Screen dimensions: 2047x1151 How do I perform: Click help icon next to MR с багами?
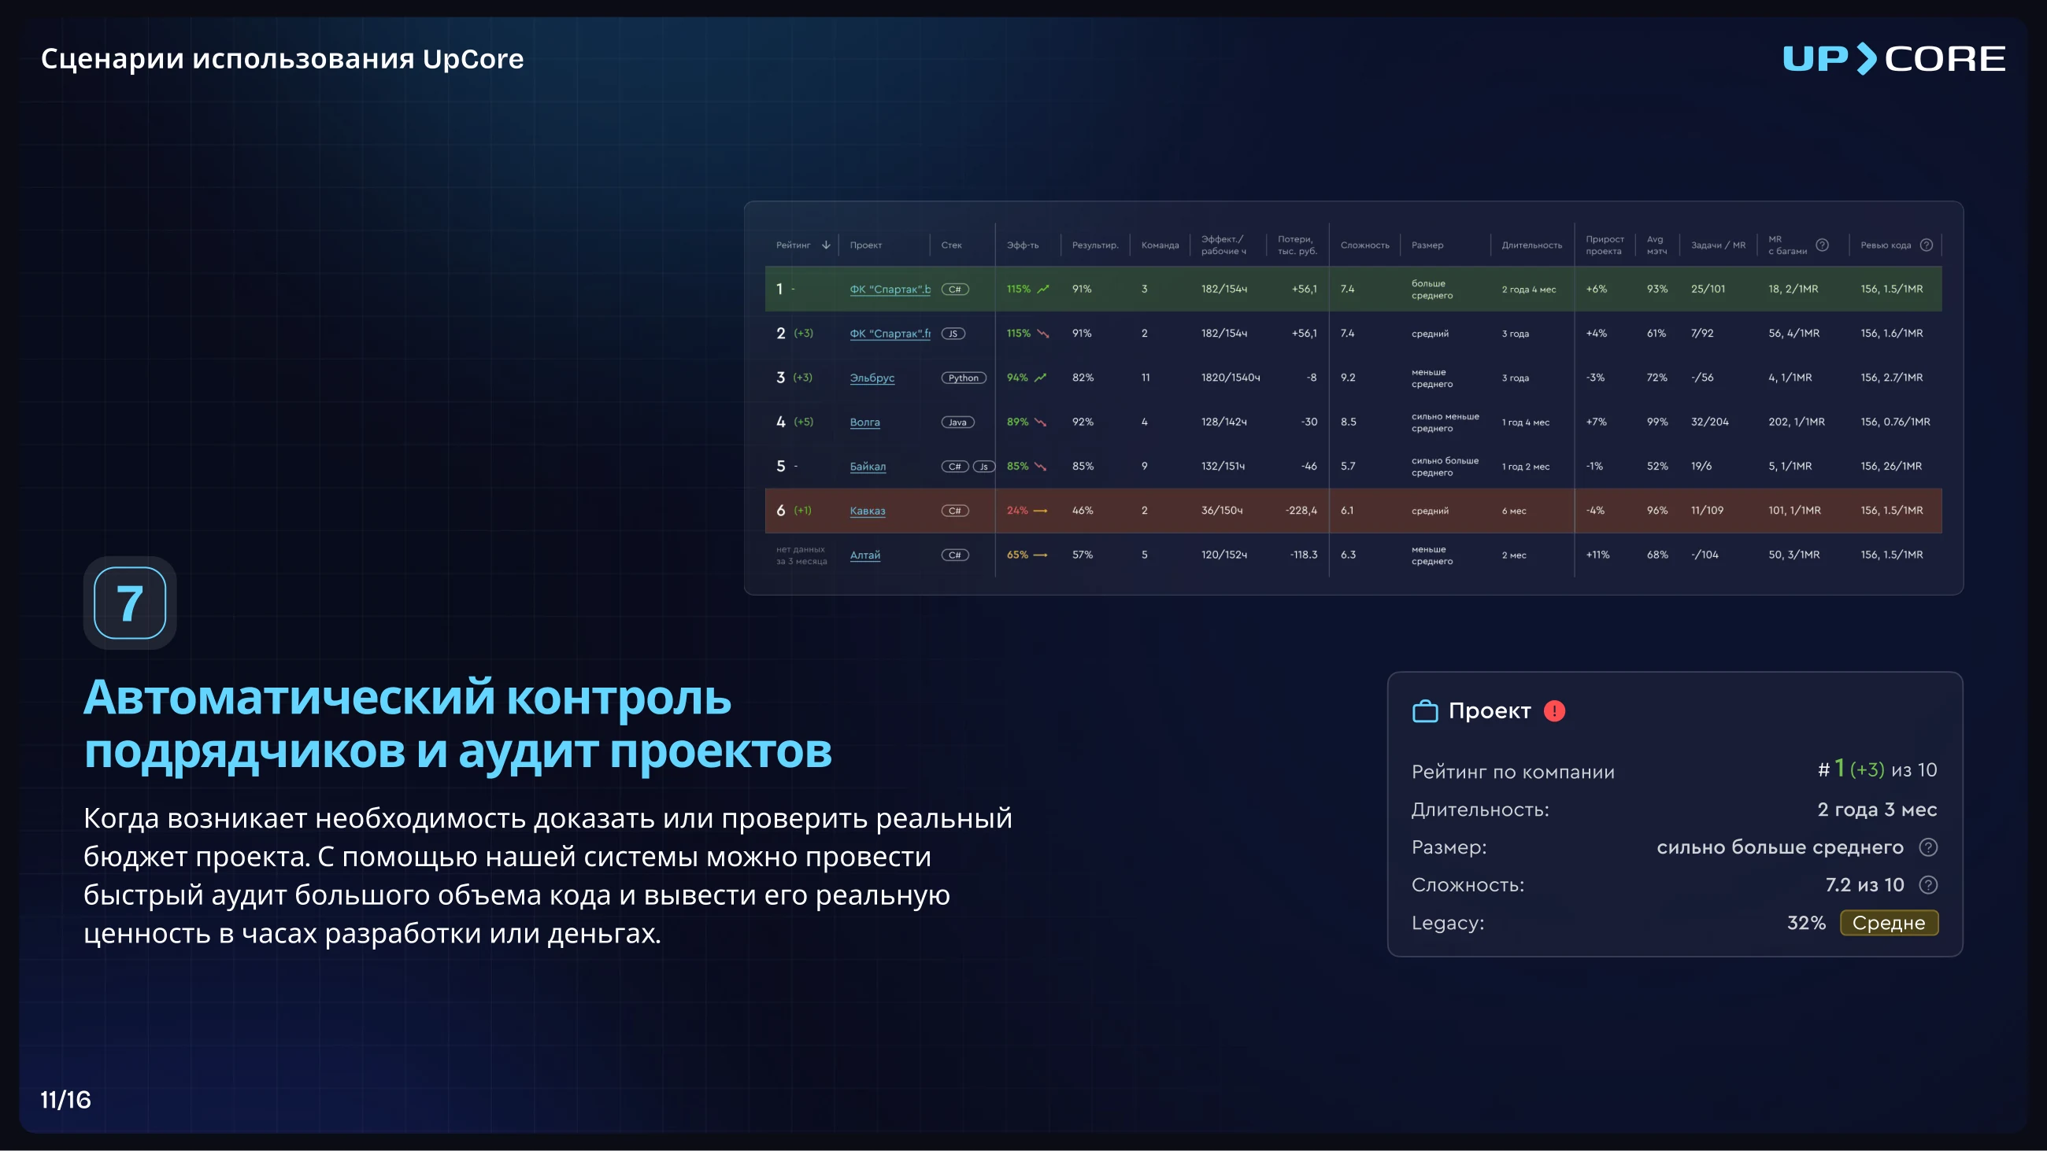coord(1822,245)
